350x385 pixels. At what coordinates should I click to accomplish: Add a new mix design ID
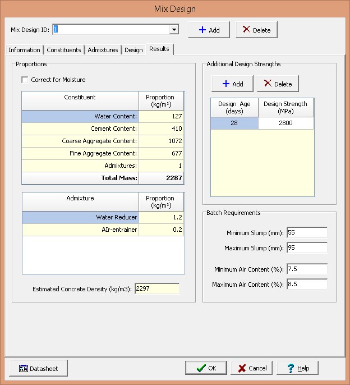pos(208,30)
